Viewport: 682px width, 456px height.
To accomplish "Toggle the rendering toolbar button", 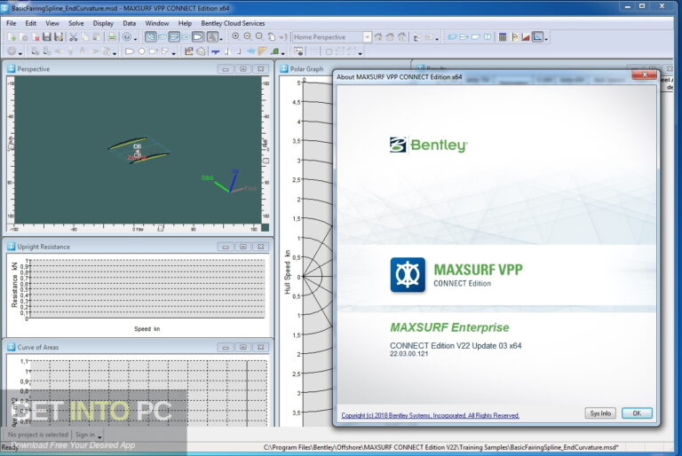I will coord(212,37).
